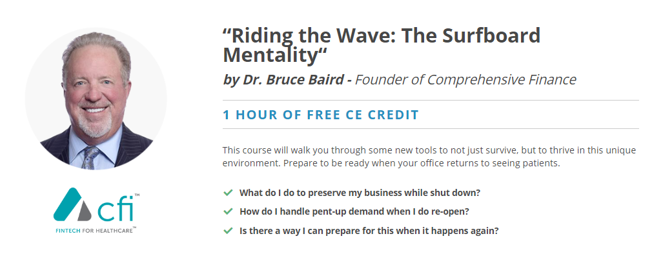The height and width of the screenshot is (254, 663).
Task: Click How do I handle pent-up demand line
Action: click(354, 211)
